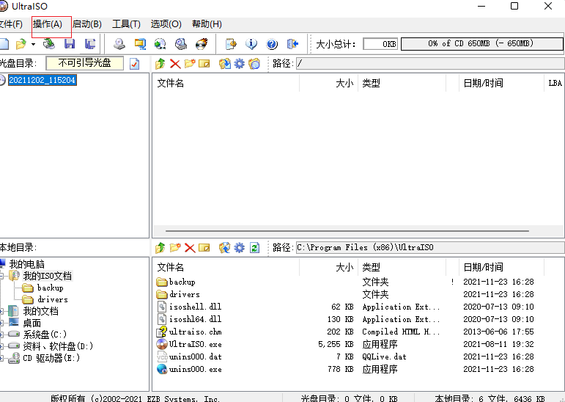Click the Mount to virtual drive icon
This screenshot has height=402, width=565.
tap(180, 44)
